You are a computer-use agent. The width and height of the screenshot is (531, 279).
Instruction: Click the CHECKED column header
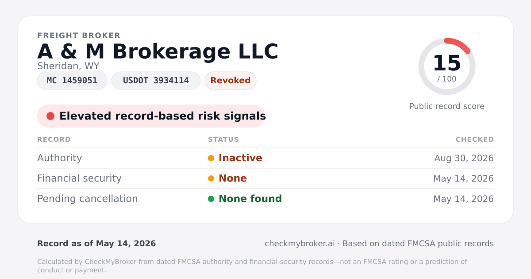click(x=475, y=139)
